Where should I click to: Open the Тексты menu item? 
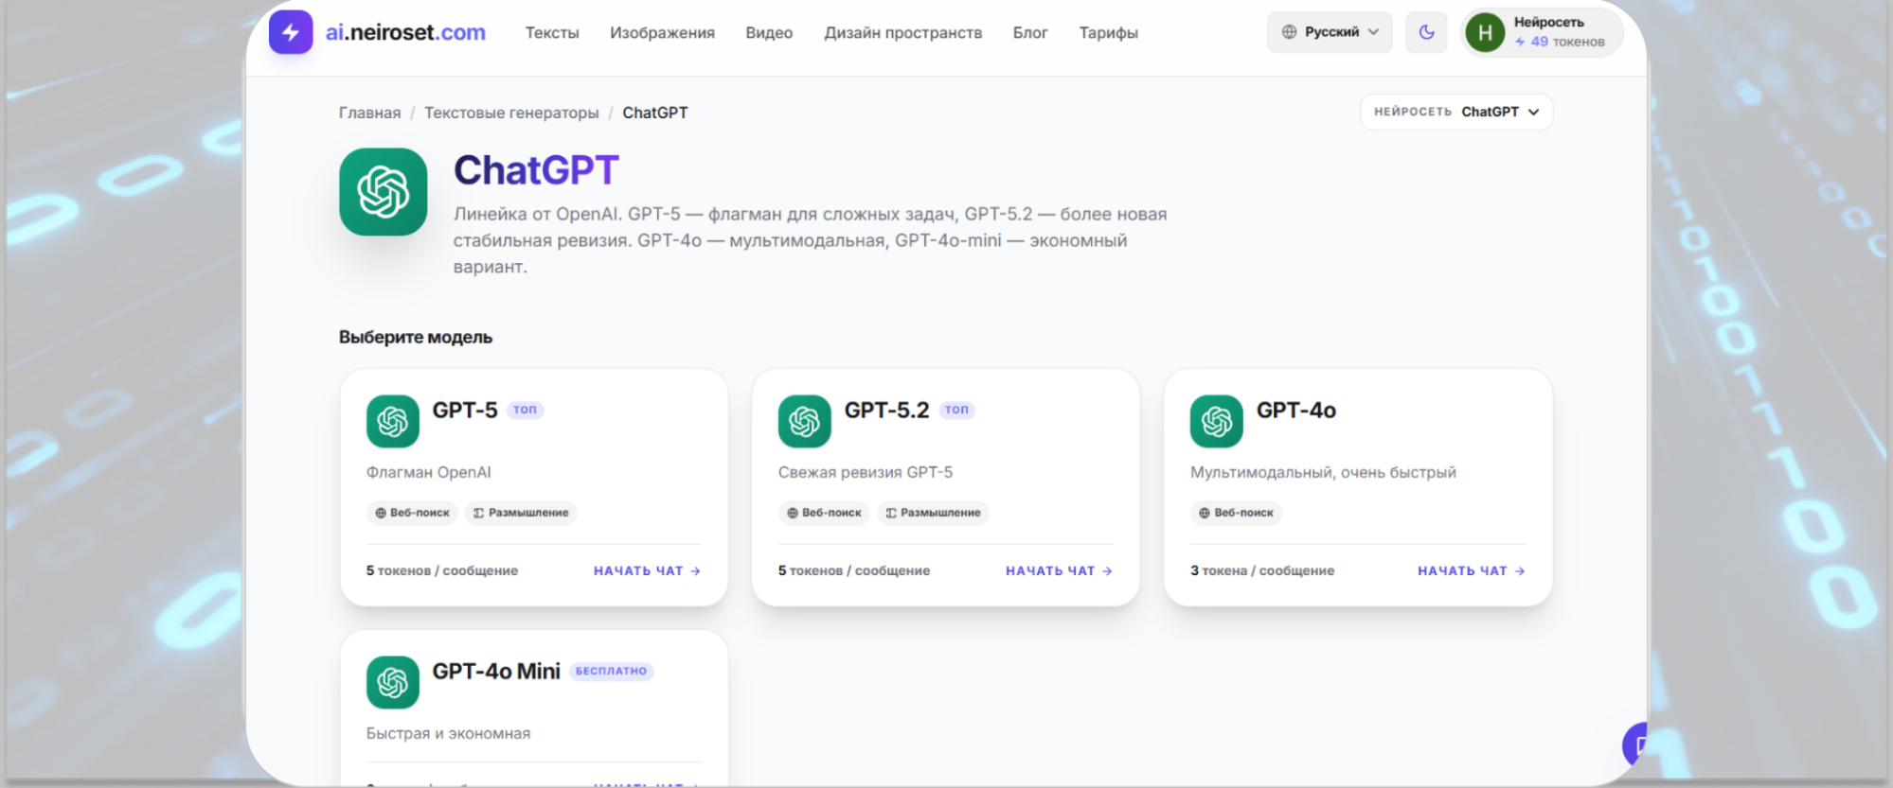[552, 33]
